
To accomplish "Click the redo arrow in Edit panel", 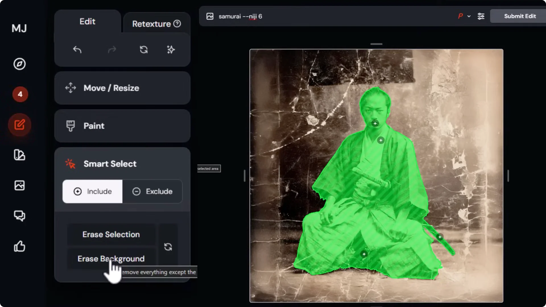I will (x=112, y=50).
